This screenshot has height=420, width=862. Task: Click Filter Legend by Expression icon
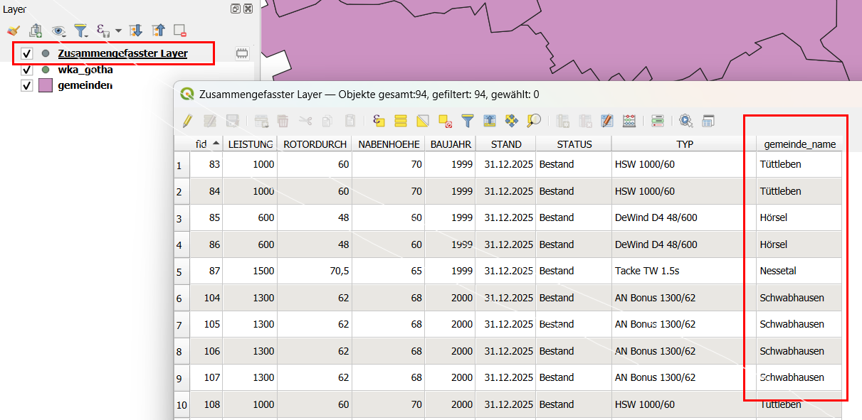point(103,31)
